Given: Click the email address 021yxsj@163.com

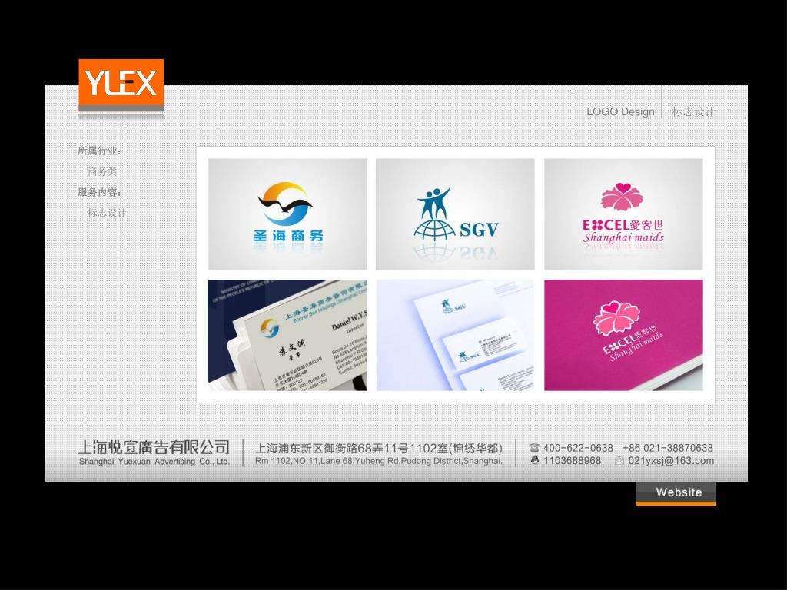Looking at the screenshot, I should pos(671,461).
